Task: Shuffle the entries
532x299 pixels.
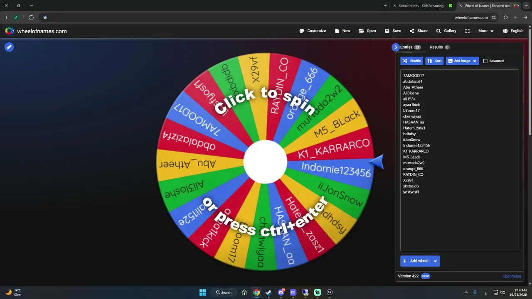Action: pyautogui.click(x=411, y=61)
